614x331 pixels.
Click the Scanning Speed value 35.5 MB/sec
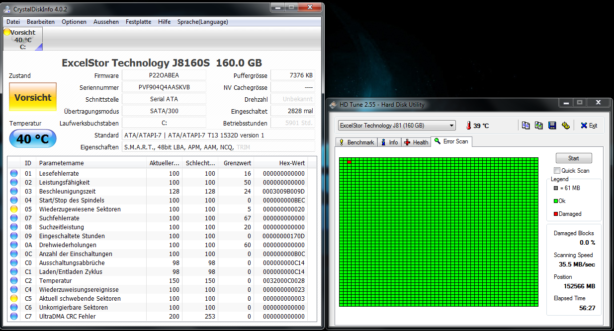[577, 265]
